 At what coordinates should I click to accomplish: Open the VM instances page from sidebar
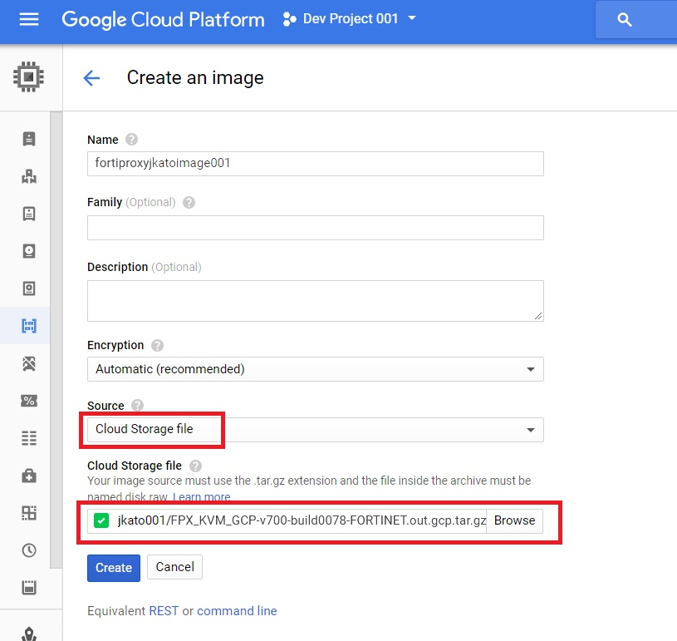coord(29,139)
